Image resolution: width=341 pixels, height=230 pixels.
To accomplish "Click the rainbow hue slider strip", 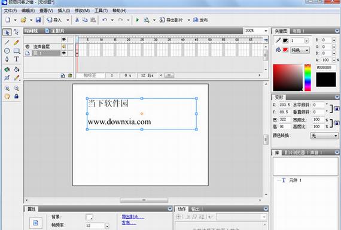I will click(x=307, y=77).
